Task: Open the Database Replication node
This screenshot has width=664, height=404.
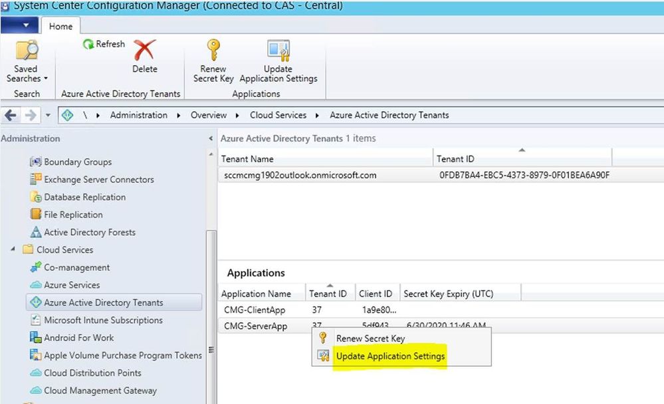Action: [x=84, y=197]
